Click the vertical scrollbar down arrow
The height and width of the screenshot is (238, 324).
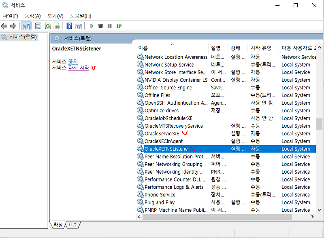319,210
